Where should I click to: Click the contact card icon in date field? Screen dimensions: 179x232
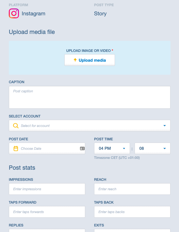[82, 148]
